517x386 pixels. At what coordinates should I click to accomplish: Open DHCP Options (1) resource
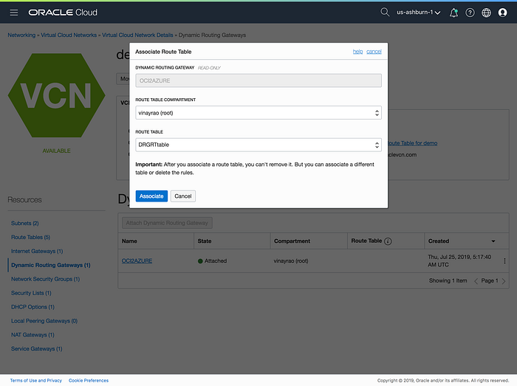(32, 307)
